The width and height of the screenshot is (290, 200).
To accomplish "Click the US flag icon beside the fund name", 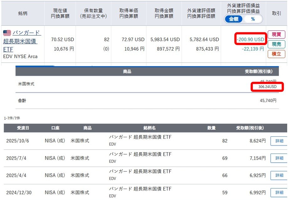I will (7, 33).
